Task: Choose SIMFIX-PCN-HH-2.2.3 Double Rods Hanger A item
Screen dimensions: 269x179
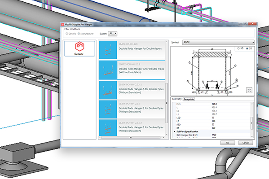Action: [132, 70]
